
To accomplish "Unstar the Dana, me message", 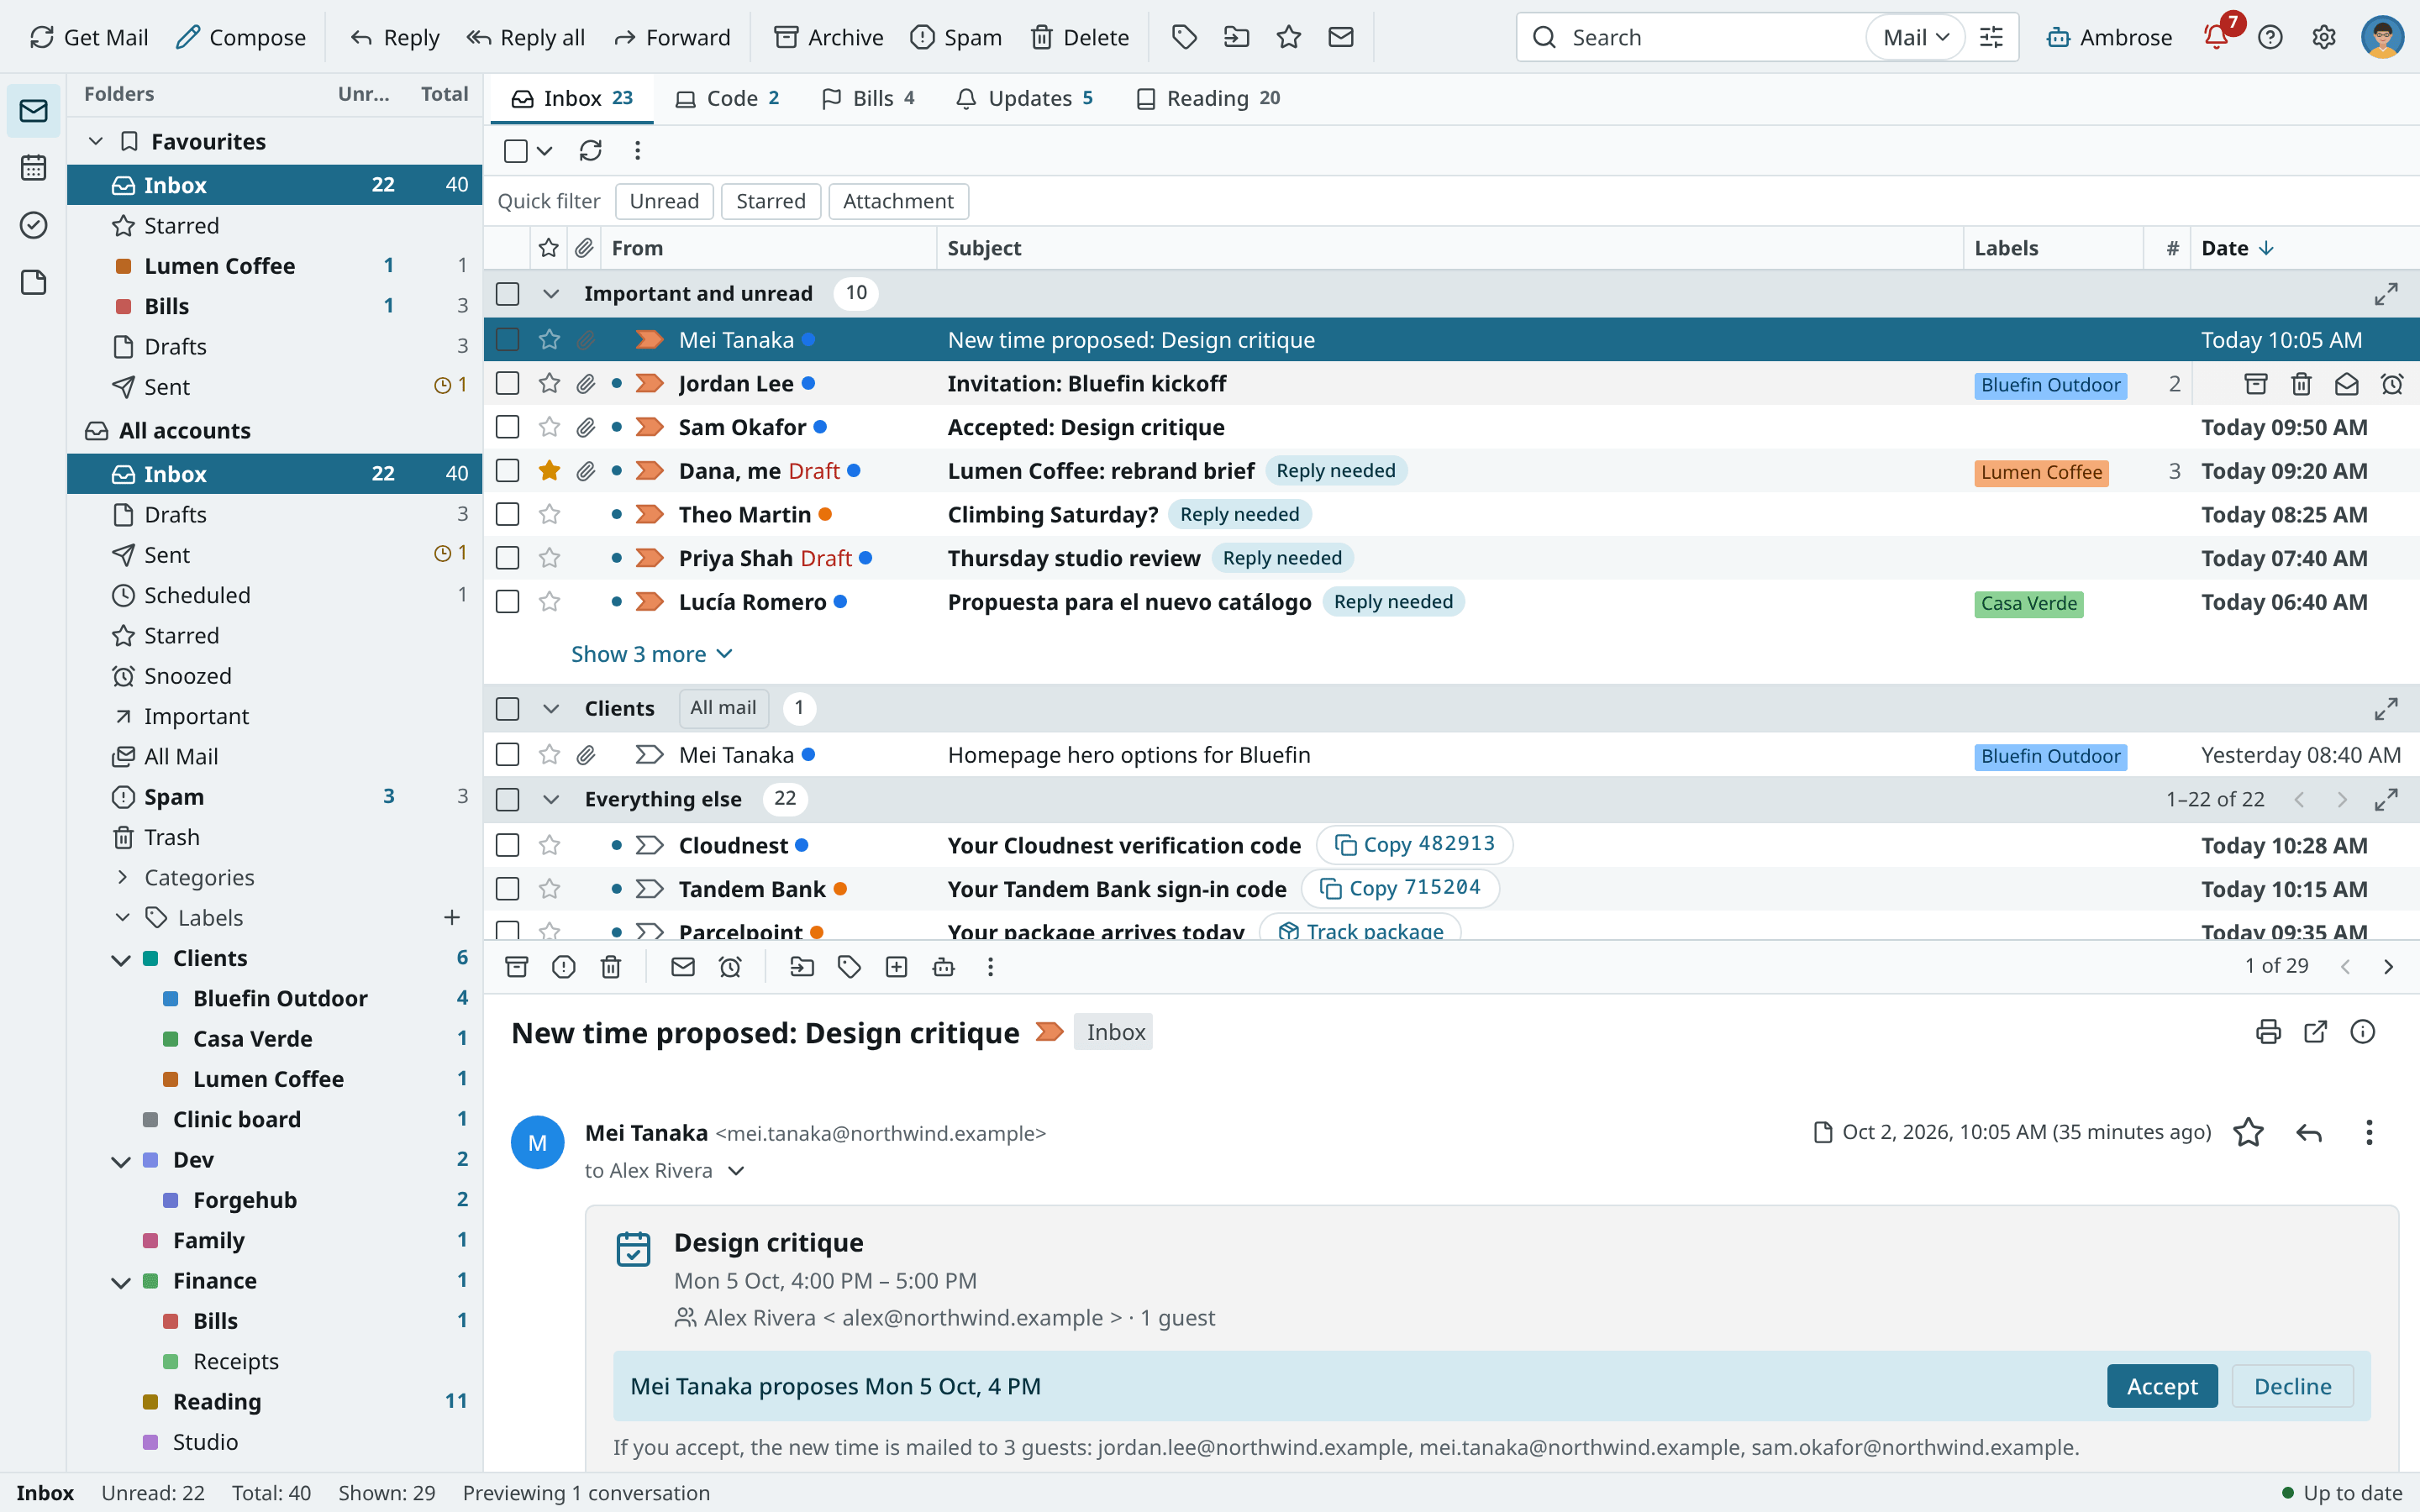I will [x=549, y=471].
